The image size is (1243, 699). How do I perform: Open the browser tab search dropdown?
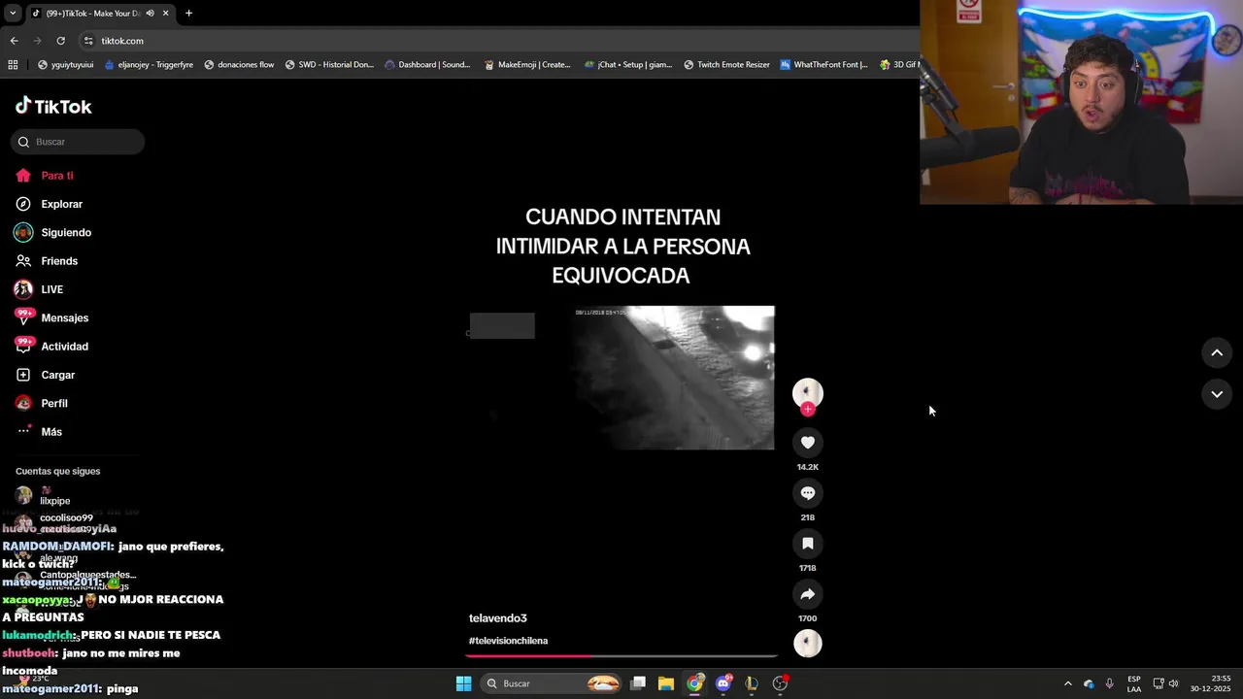coord(13,14)
